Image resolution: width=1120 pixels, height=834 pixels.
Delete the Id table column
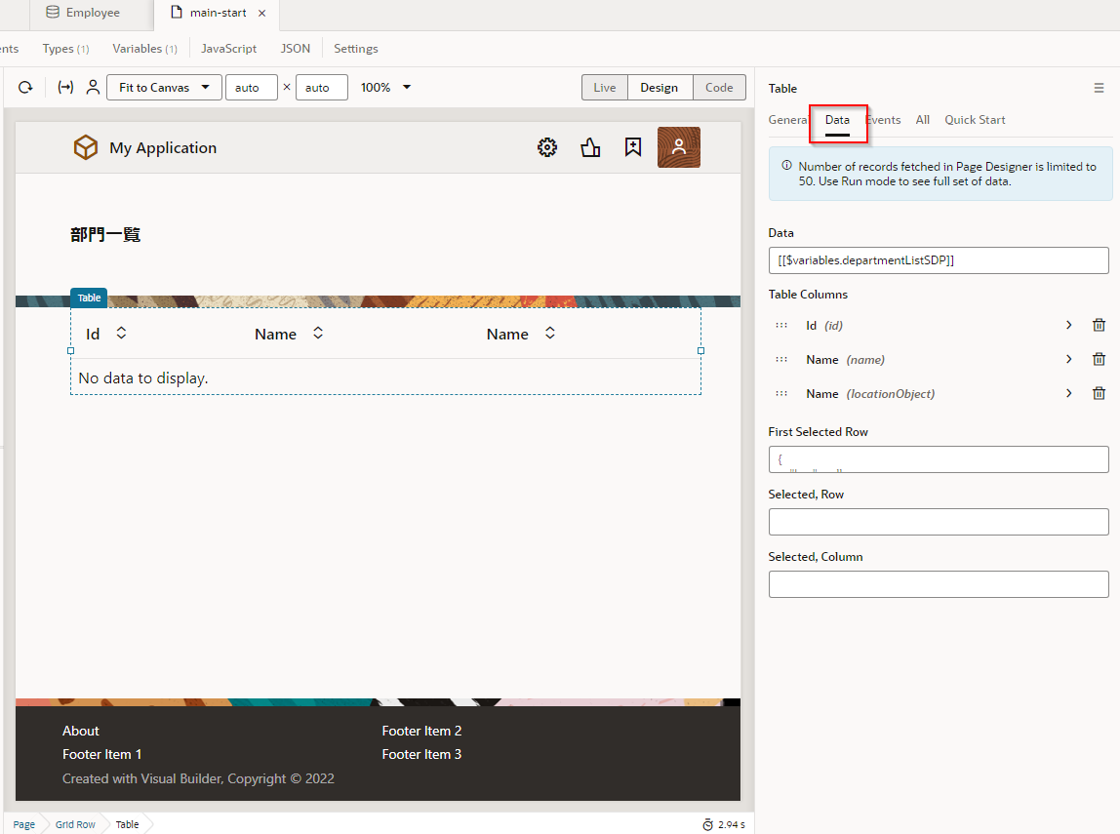coord(1099,326)
